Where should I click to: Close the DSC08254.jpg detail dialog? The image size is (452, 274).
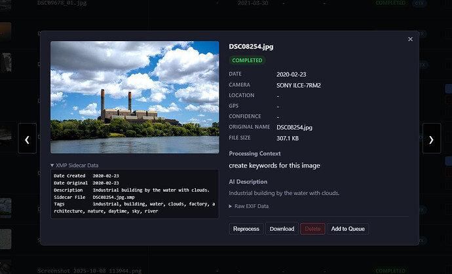tap(411, 39)
